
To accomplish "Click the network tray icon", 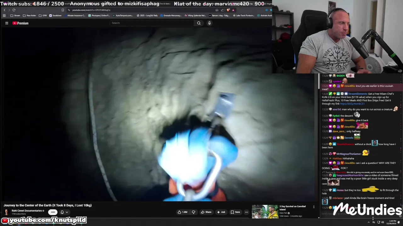I will pyautogui.click(x=378, y=222).
